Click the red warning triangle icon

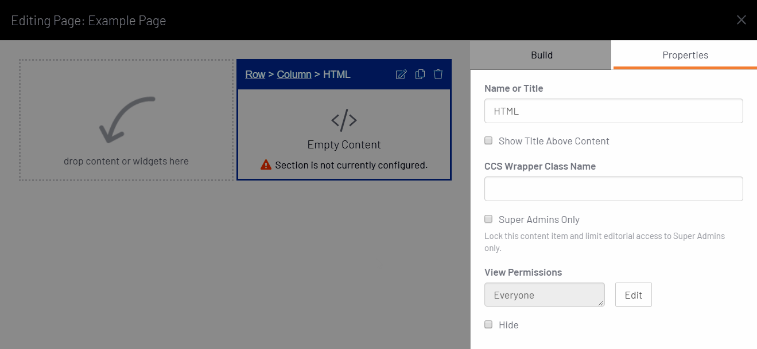(x=266, y=165)
